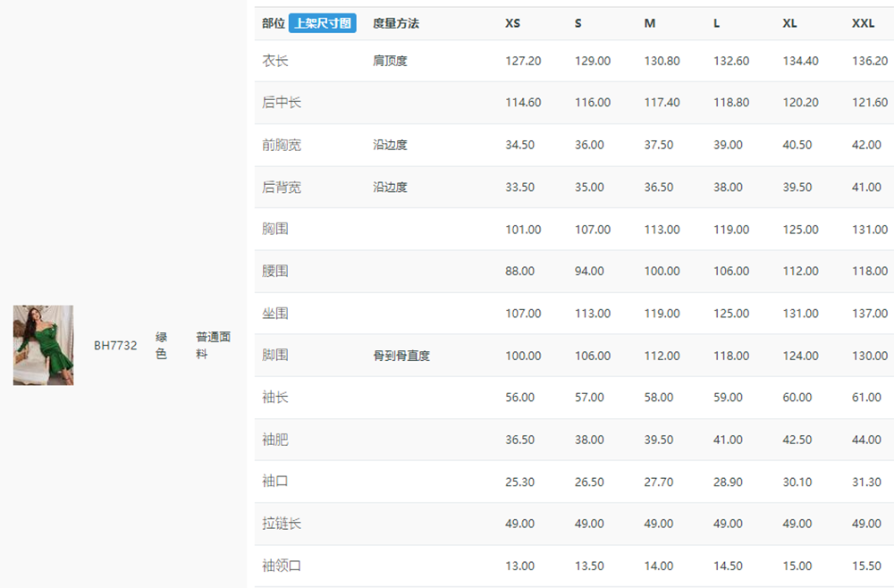Click the 127.20 value in 衣长 row
The height and width of the screenshot is (588, 894).
(523, 61)
